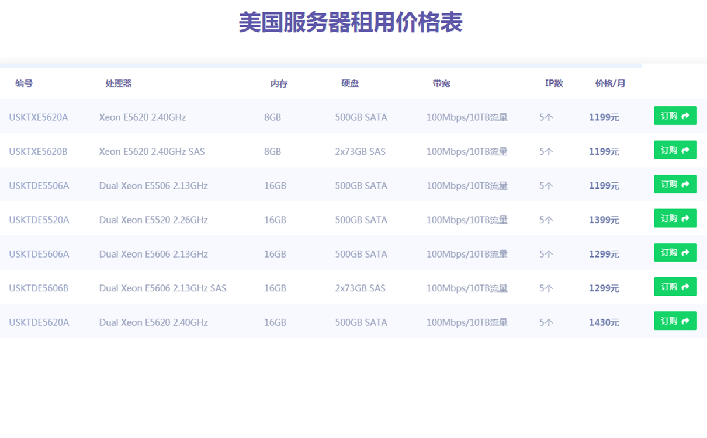Select the IP数 column header
This screenshot has height=438, width=707.
[554, 84]
